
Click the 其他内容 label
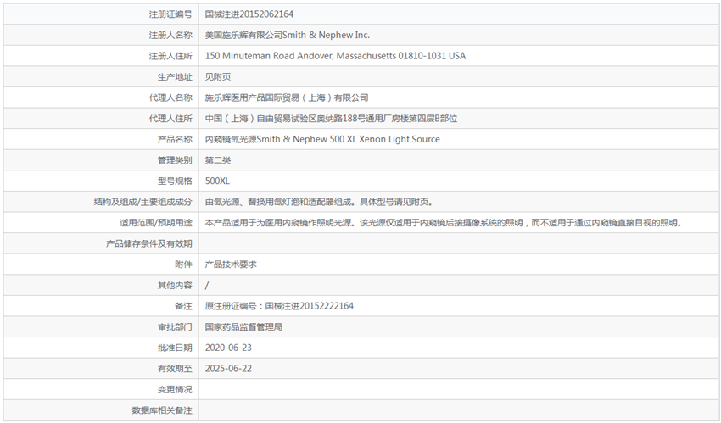pyautogui.click(x=175, y=285)
